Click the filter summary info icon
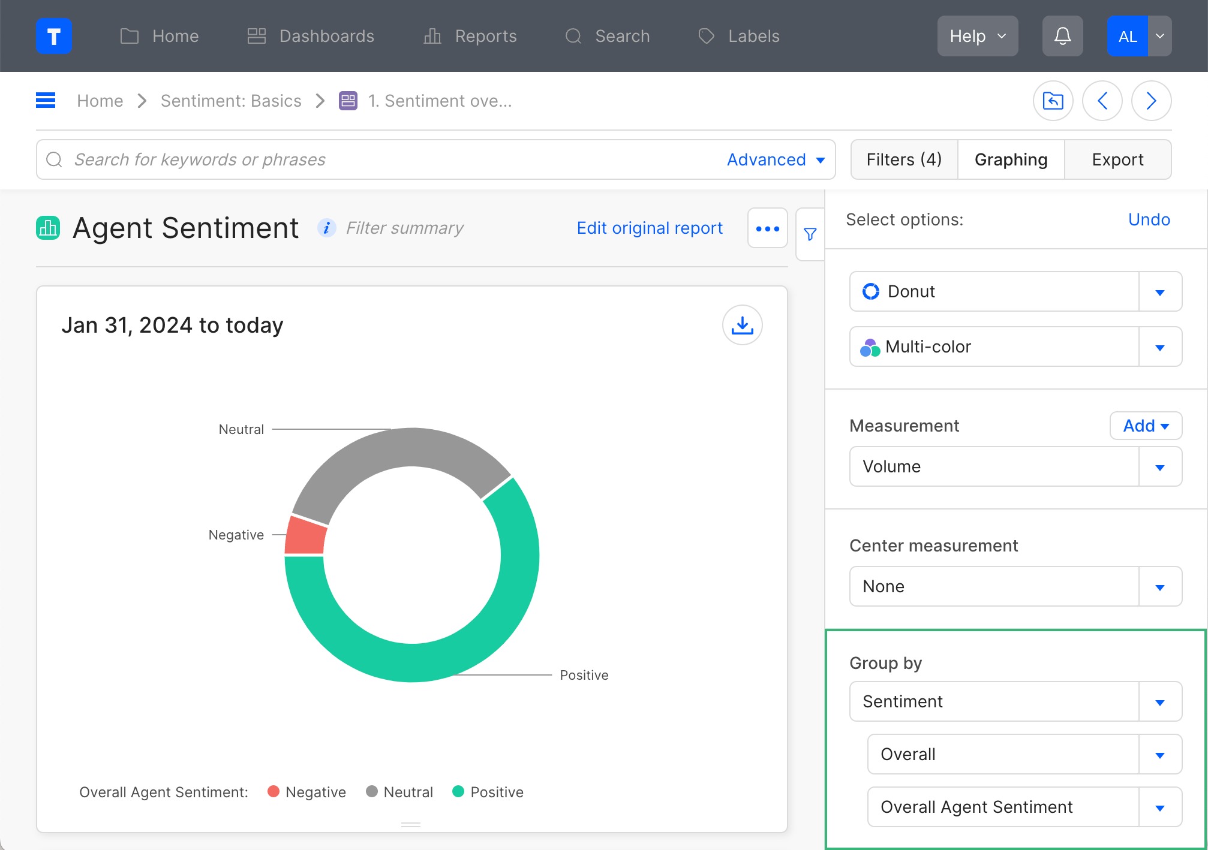Image resolution: width=1208 pixels, height=850 pixels. (326, 228)
